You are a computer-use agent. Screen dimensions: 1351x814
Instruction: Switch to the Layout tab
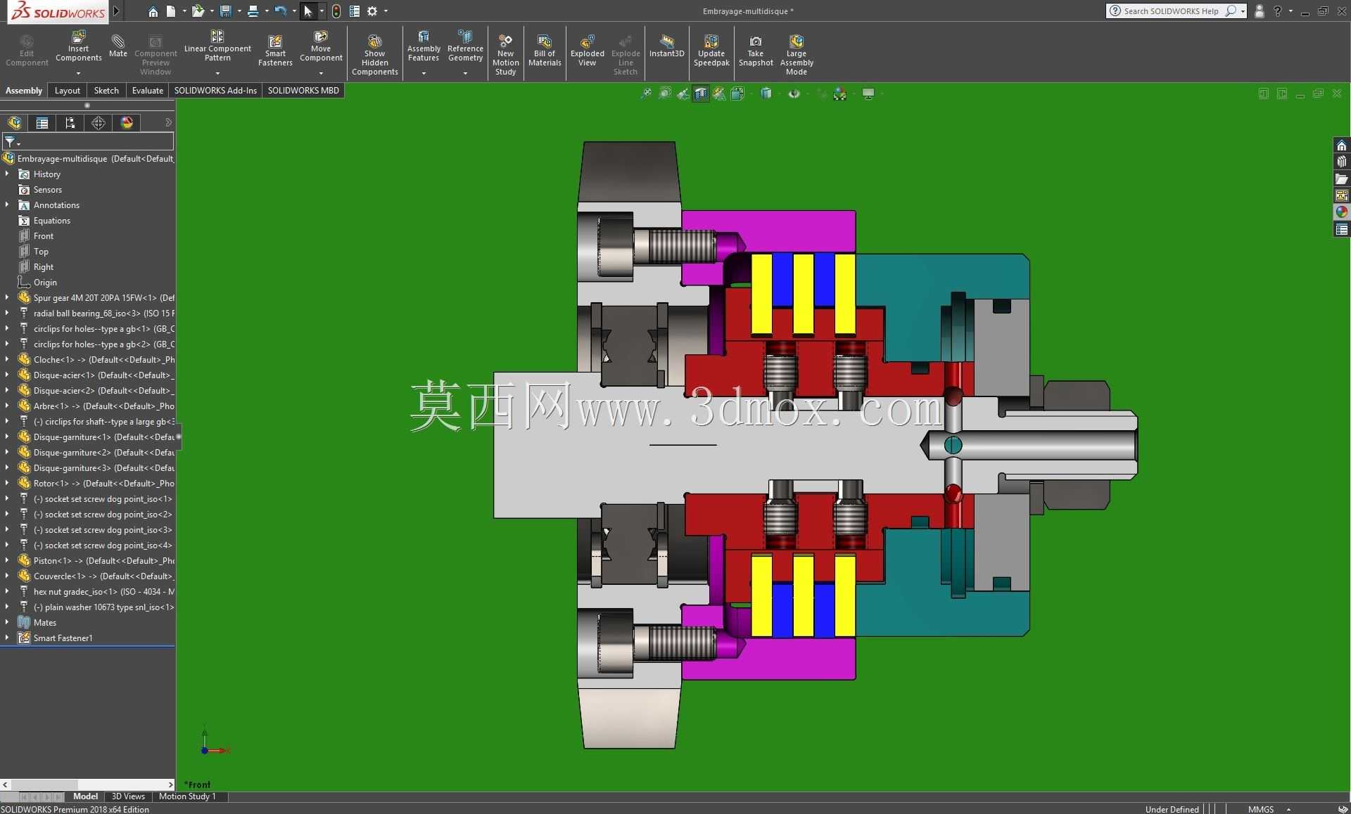tap(68, 91)
